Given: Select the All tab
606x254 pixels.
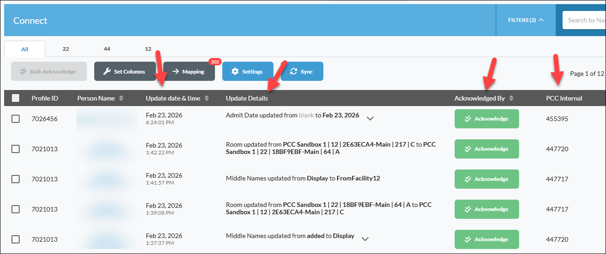Looking at the screenshot, I should [25, 49].
